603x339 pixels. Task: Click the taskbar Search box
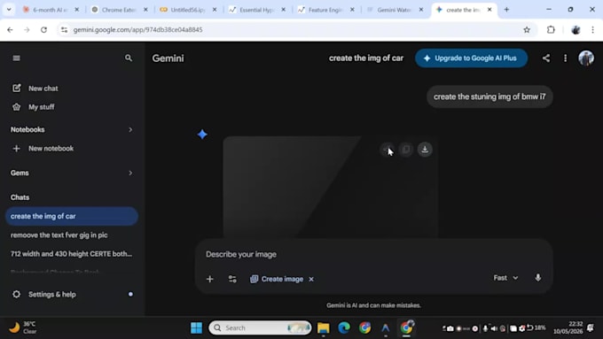(260, 327)
